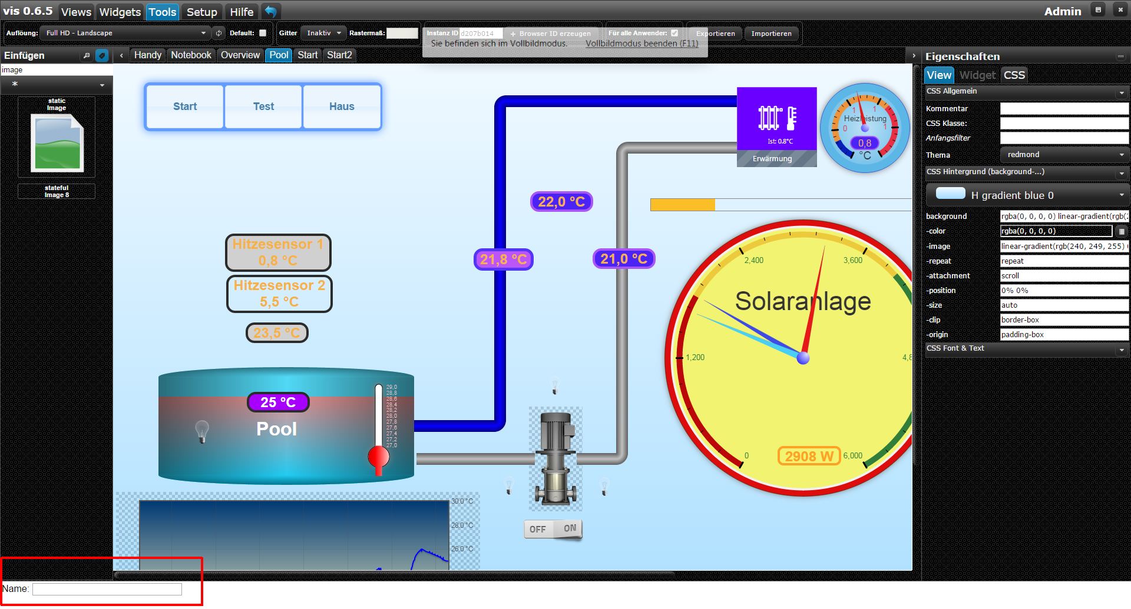The width and height of the screenshot is (1131, 609).
Task: Click the undo arrow icon
Action: (x=270, y=11)
